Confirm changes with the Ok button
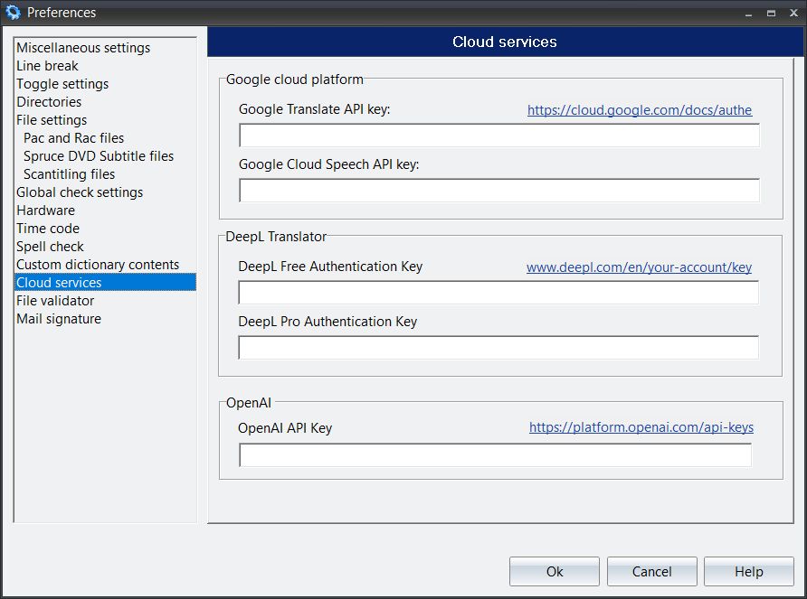This screenshot has height=599, width=807. [x=555, y=571]
